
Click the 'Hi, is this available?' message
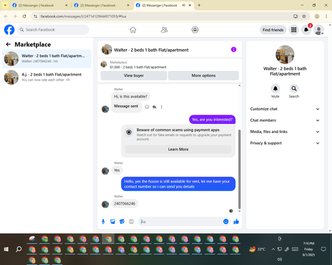tap(131, 97)
